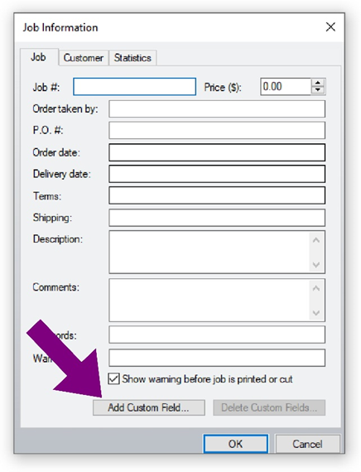The height and width of the screenshot is (472, 361).
Task: Confirm with the OK button
Action: [235, 444]
